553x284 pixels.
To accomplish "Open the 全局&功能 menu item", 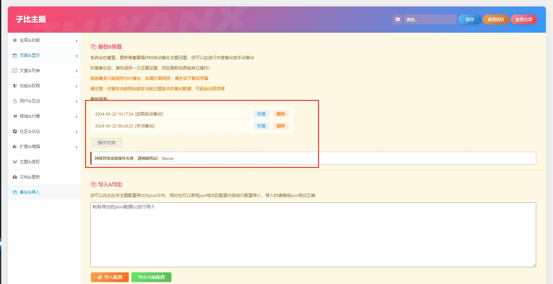I will pyautogui.click(x=44, y=40).
